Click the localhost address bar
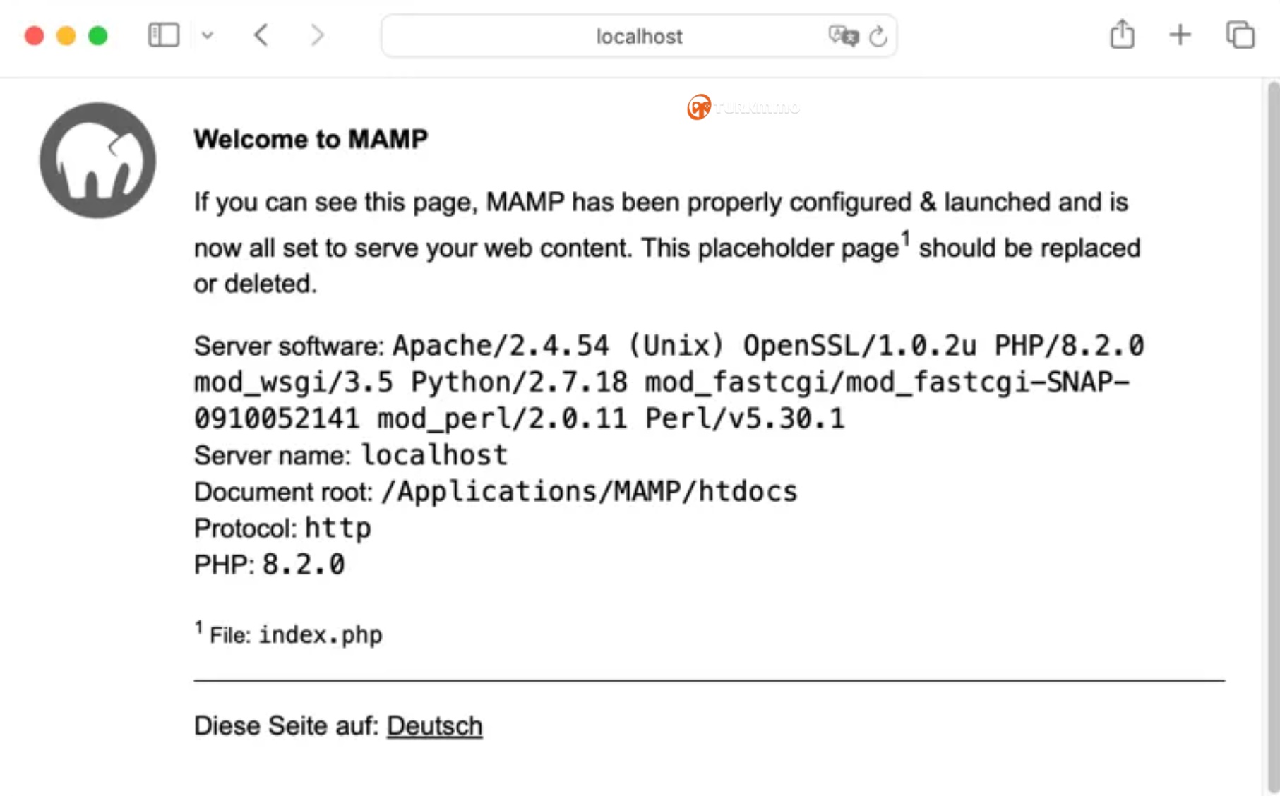 [639, 36]
